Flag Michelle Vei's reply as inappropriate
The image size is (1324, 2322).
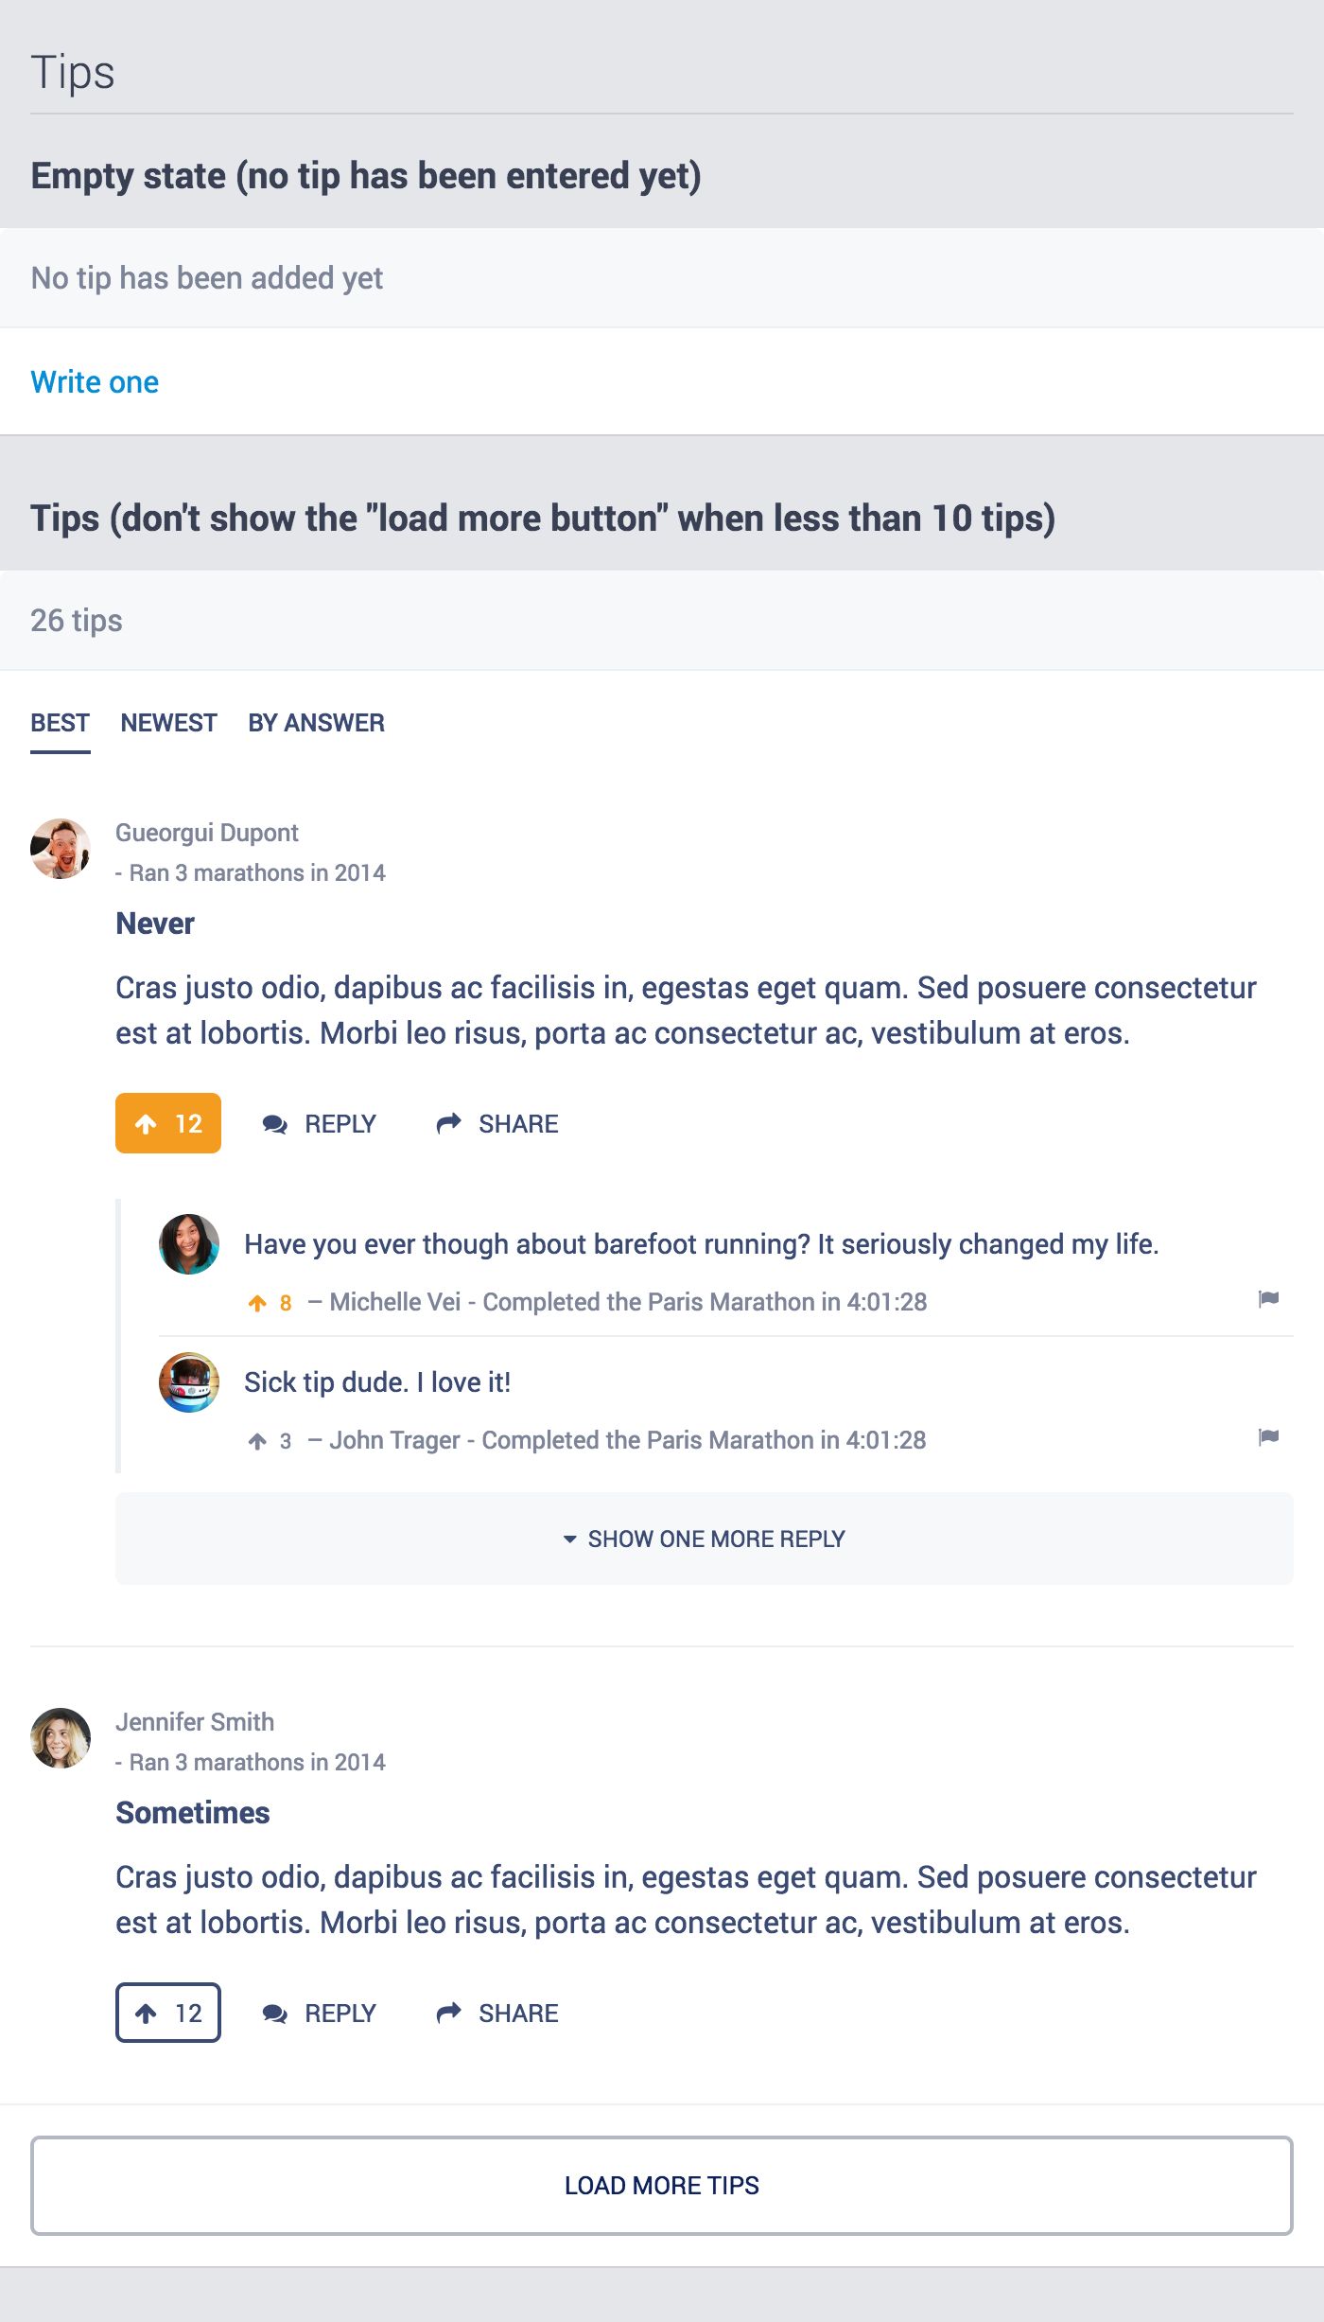[1268, 1299]
